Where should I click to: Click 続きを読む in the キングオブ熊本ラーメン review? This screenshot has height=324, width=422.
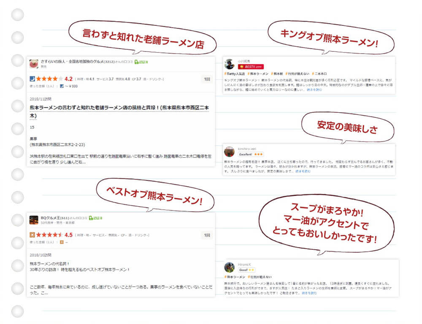point(314,90)
